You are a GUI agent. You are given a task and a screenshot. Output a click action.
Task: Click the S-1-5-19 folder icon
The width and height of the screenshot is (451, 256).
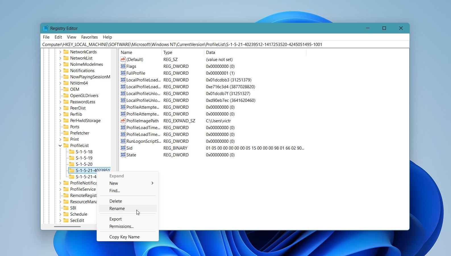click(x=72, y=158)
